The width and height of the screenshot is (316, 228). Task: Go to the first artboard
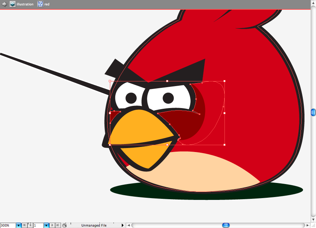click(x=25, y=225)
